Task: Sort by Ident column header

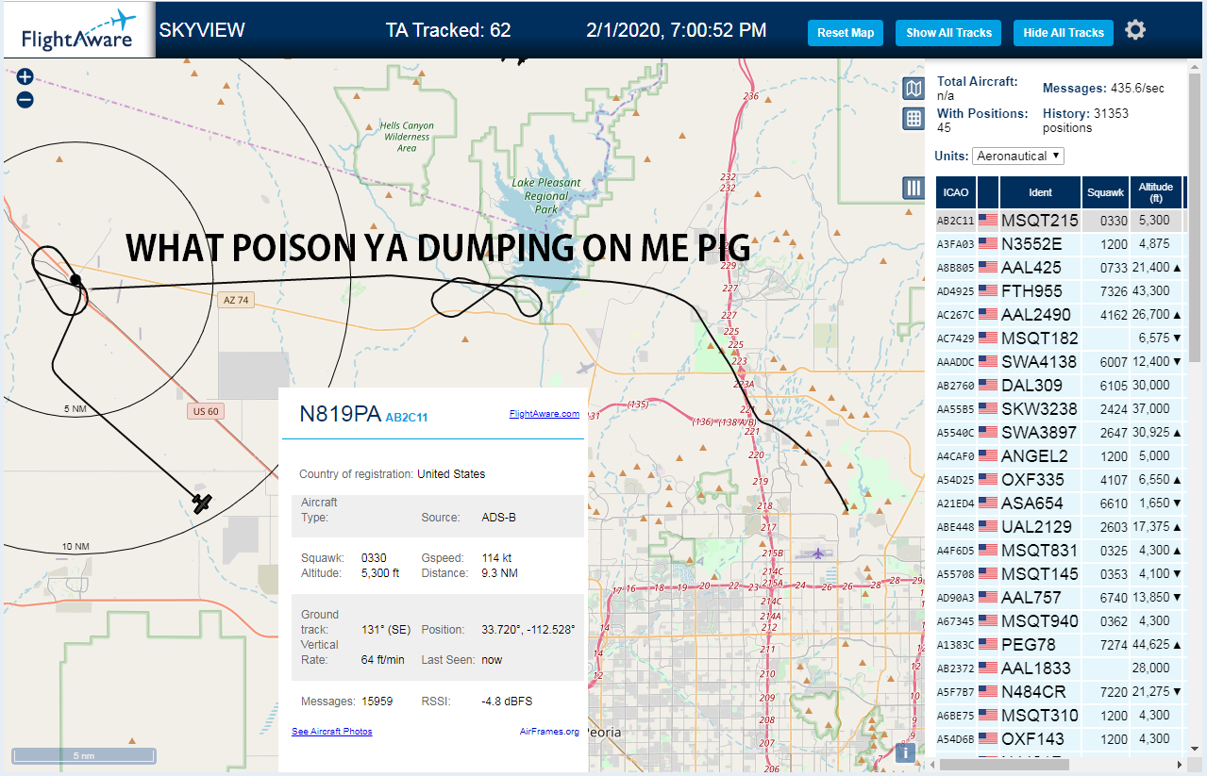Action: click(x=1040, y=192)
